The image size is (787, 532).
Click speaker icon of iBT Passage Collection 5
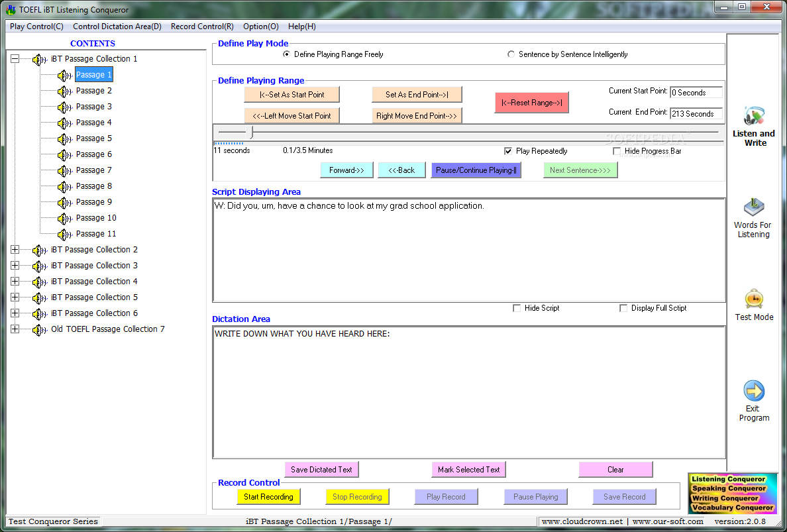pyautogui.click(x=40, y=297)
